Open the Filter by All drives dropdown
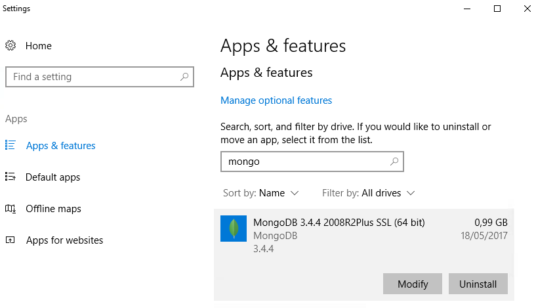The height and width of the screenshot is (308, 536). coord(369,193)
